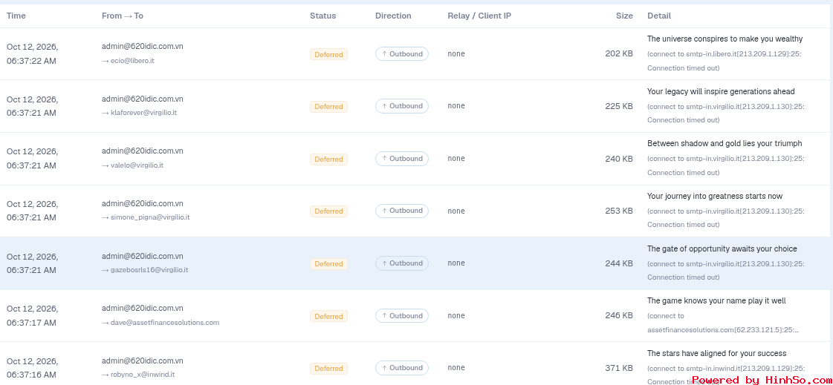The image size is (833, 385).
Task: Click subject 'Your journey into greatness starts now'
Action: click(x=715, y=196)
